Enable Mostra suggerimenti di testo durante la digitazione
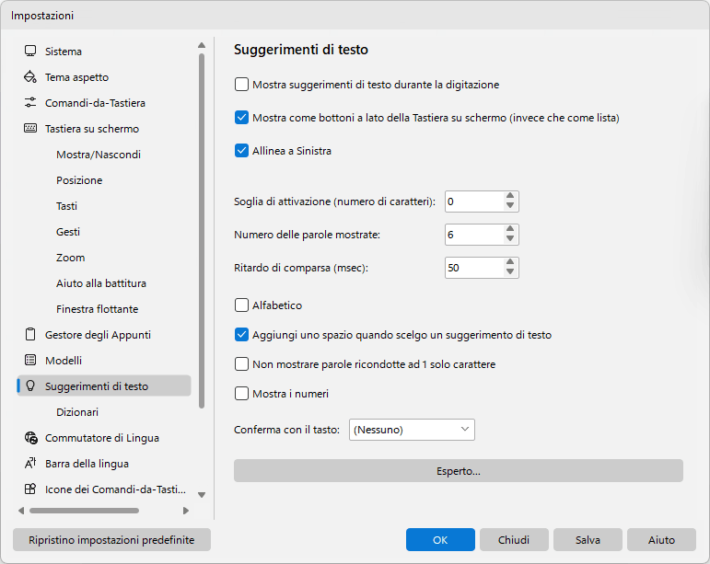 click(241, 85)
